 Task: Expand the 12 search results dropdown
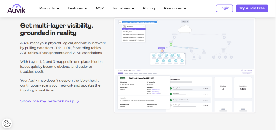(134, 26)
